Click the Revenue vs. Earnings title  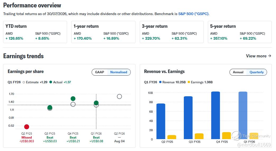(164, 72)
